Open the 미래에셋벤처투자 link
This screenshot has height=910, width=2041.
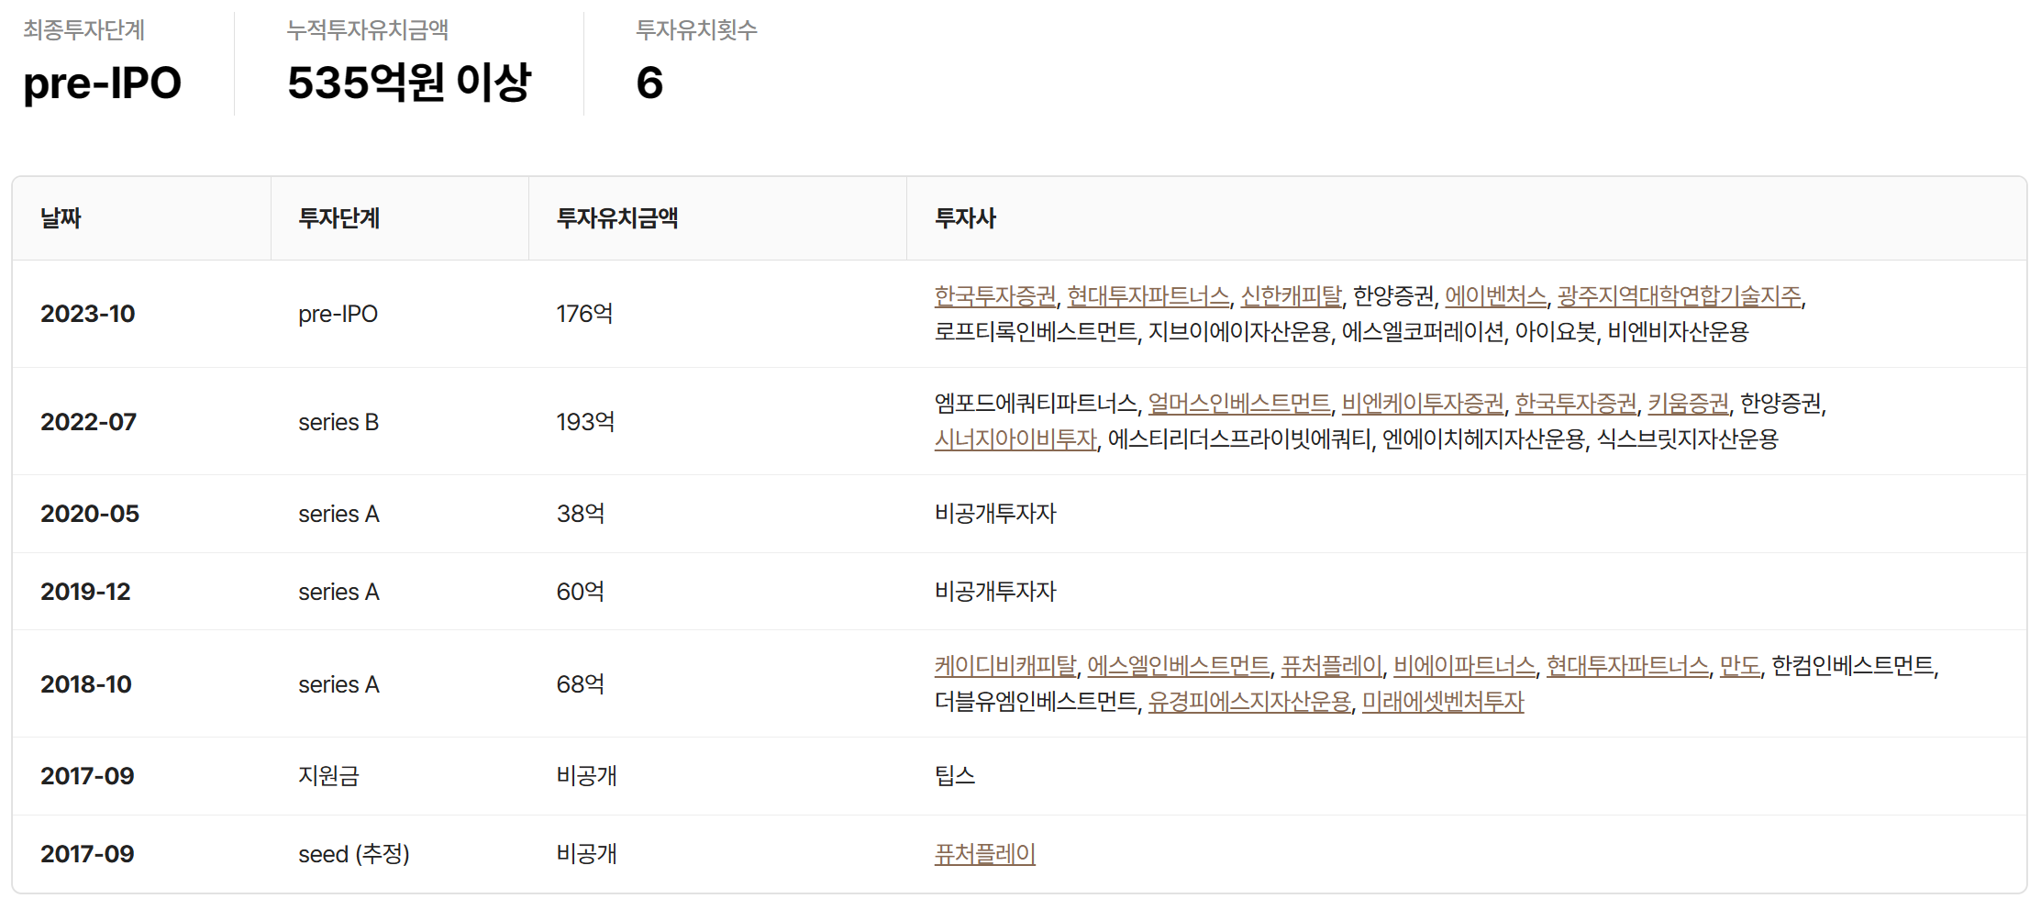coord(1442,702)
